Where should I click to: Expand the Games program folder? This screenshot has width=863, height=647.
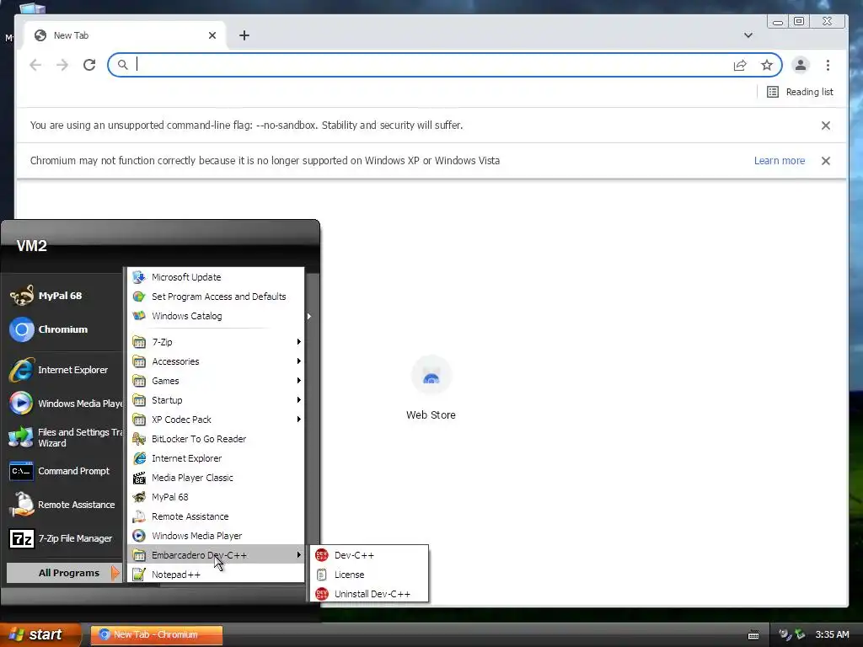(216, 380)
